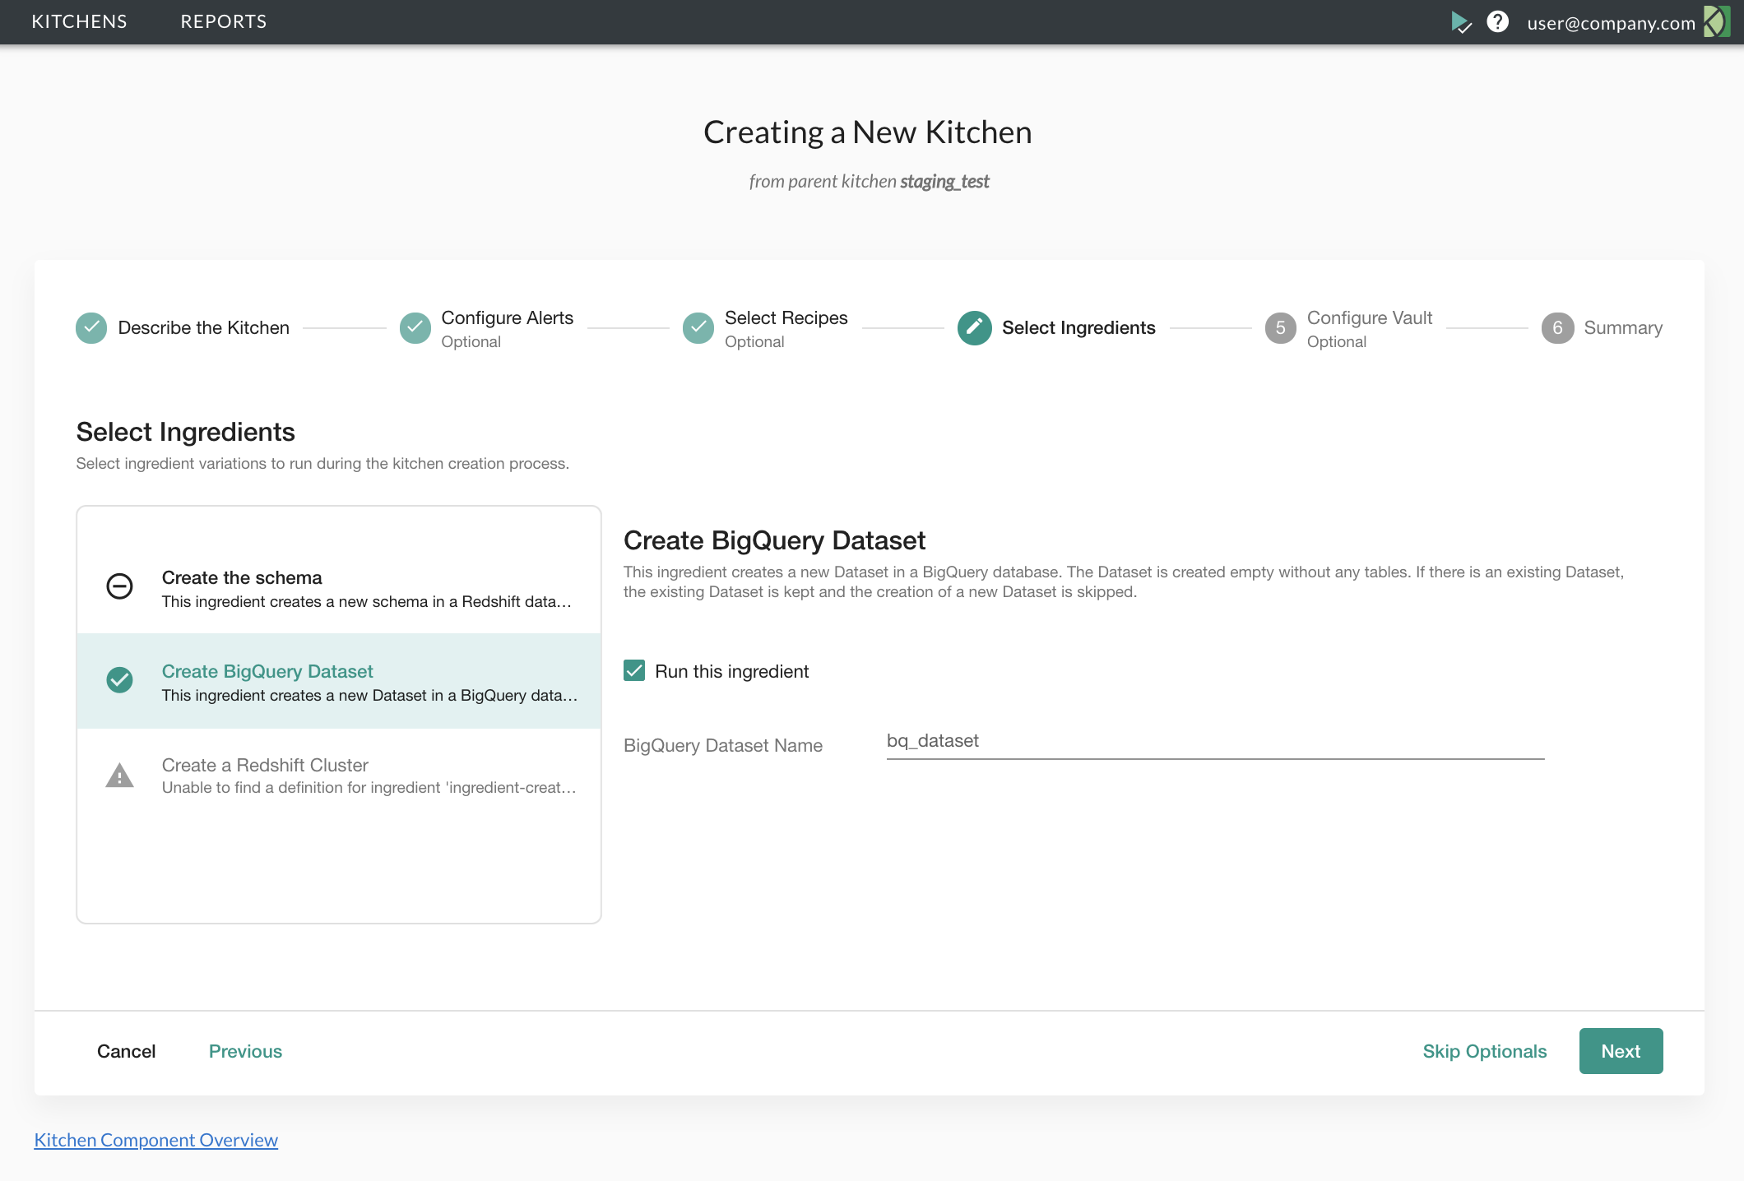Click the Skip Optionals link
The image size is (1744, 1181).
tap(1484, 1051)
